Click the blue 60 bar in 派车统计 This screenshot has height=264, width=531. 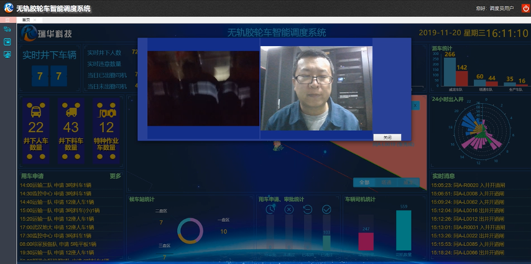479,83
